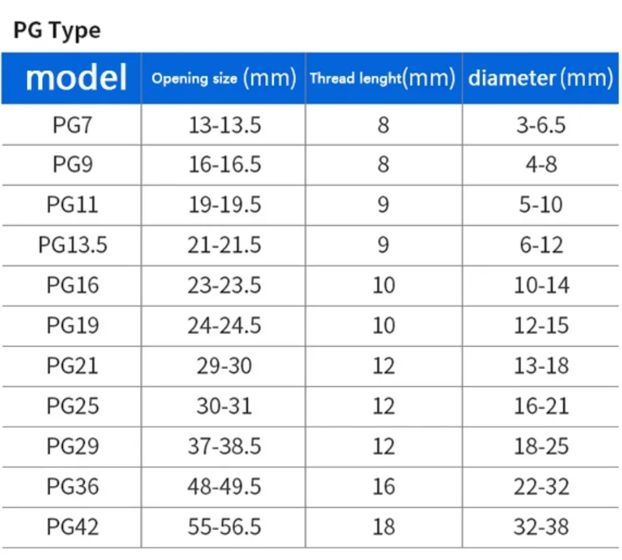Click diameter value 3-6.5
622x560 pixels.
(x=541, y=125)
